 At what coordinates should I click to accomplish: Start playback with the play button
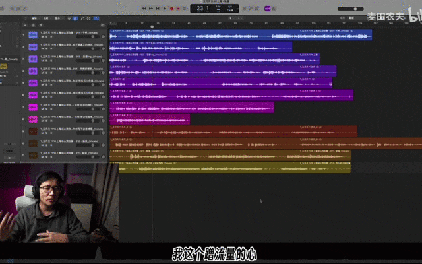164,9
